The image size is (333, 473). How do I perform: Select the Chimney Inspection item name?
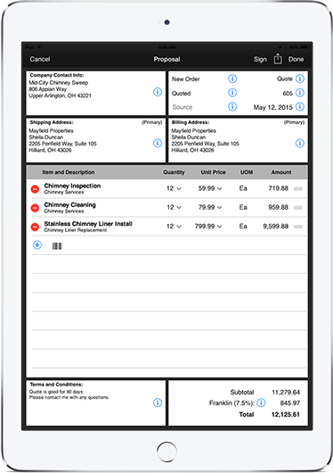[72, 186]
